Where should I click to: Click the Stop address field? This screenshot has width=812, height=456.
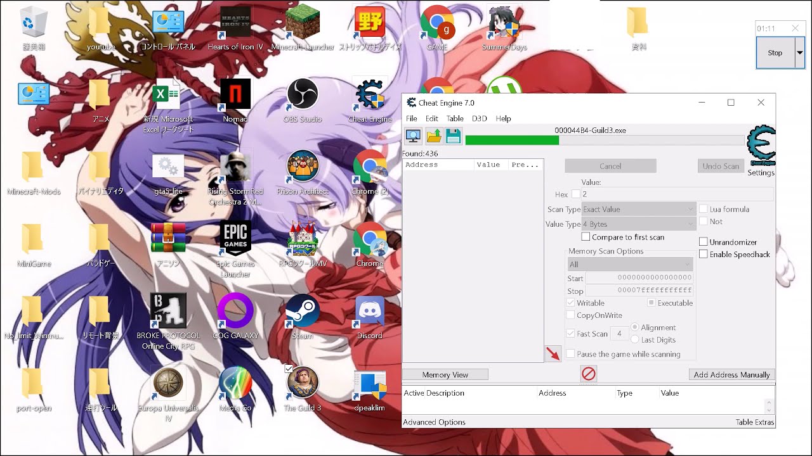pos(639,291)
